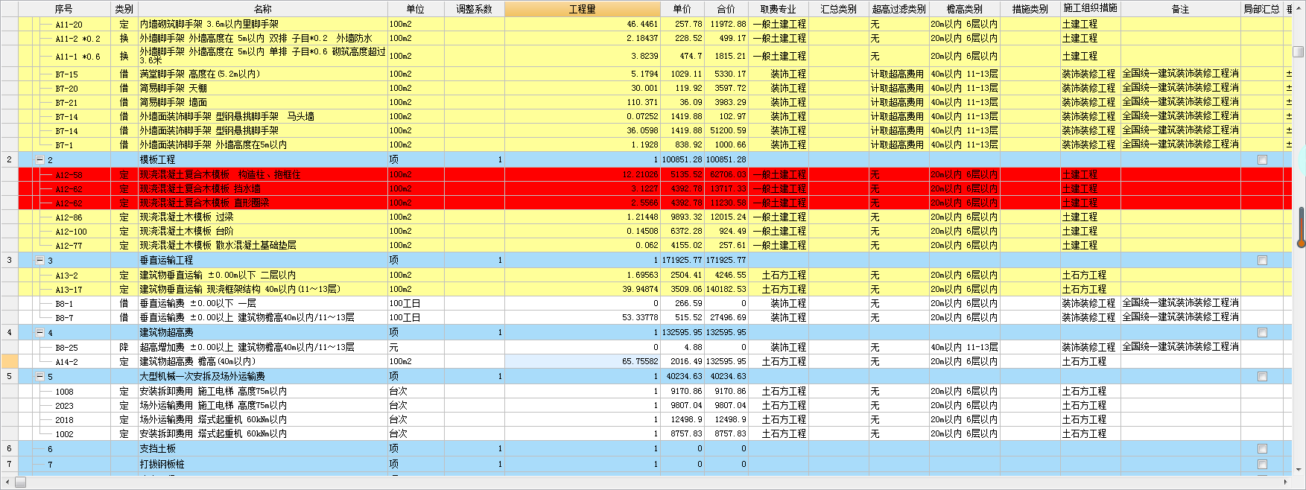Click the 备注 column header
Viewport: 1306px width, 490px height.
pyautogui.click(x=1180, y=9)
